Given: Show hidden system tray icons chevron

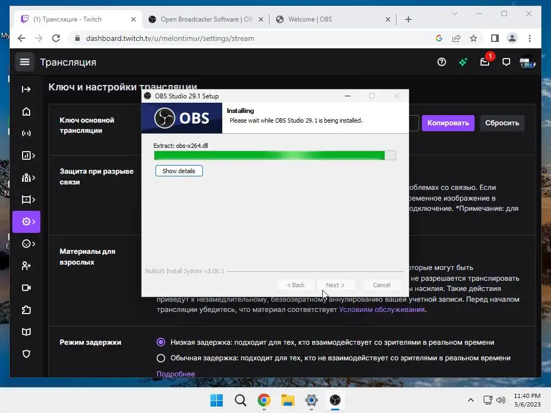Looking at the screenshot, I should pyautogui.click(x=471, y=400).
